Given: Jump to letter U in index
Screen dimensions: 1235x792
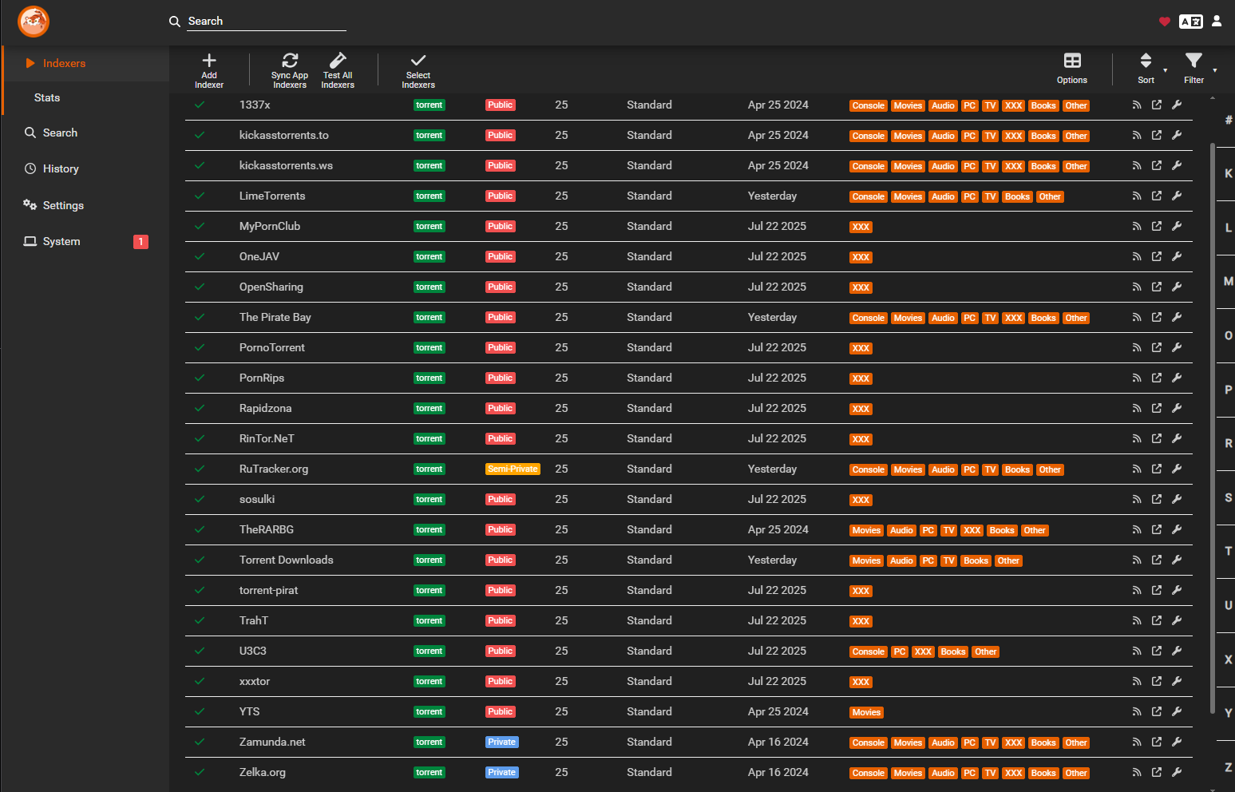Looking at the screenshot, I should tap(1228, 605).
